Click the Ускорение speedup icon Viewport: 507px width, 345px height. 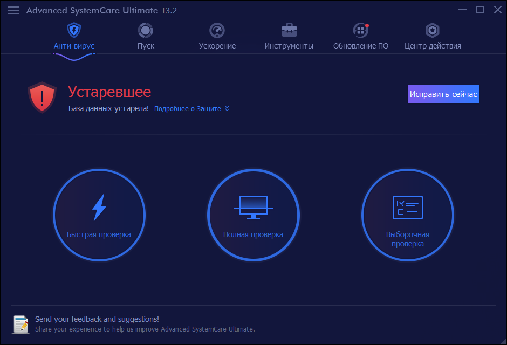click(x=217, y=30)
